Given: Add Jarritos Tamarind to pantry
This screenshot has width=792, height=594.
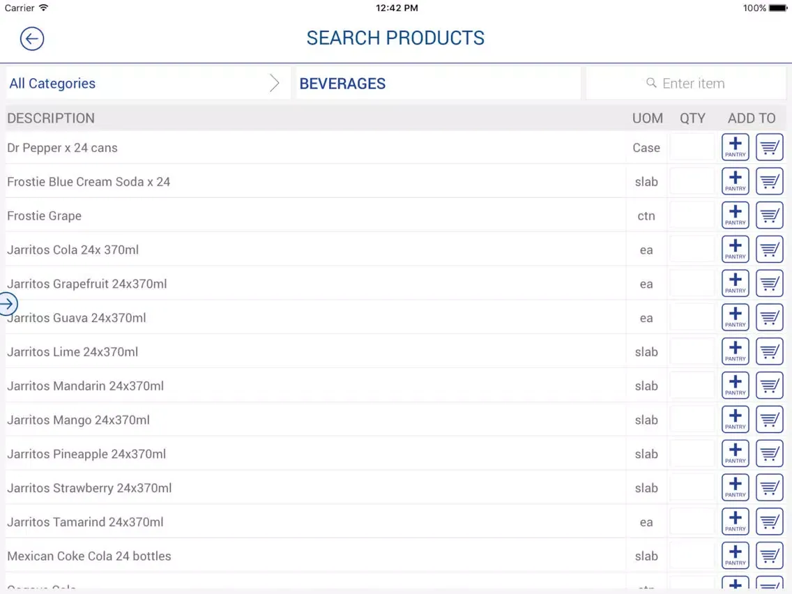Looking at the screenshot, I should 735,521.
